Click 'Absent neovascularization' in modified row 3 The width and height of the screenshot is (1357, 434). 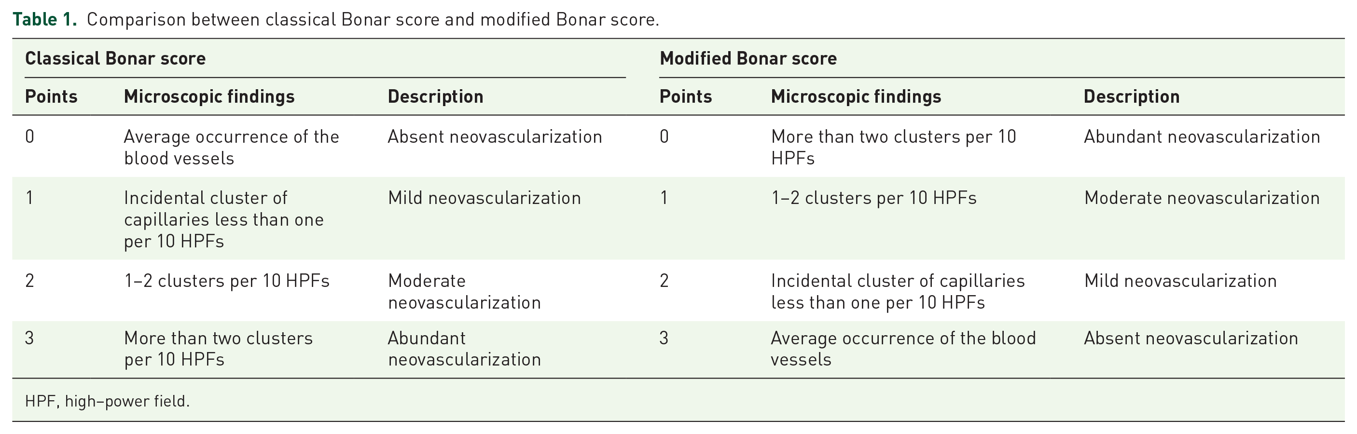pos(1191,338)
